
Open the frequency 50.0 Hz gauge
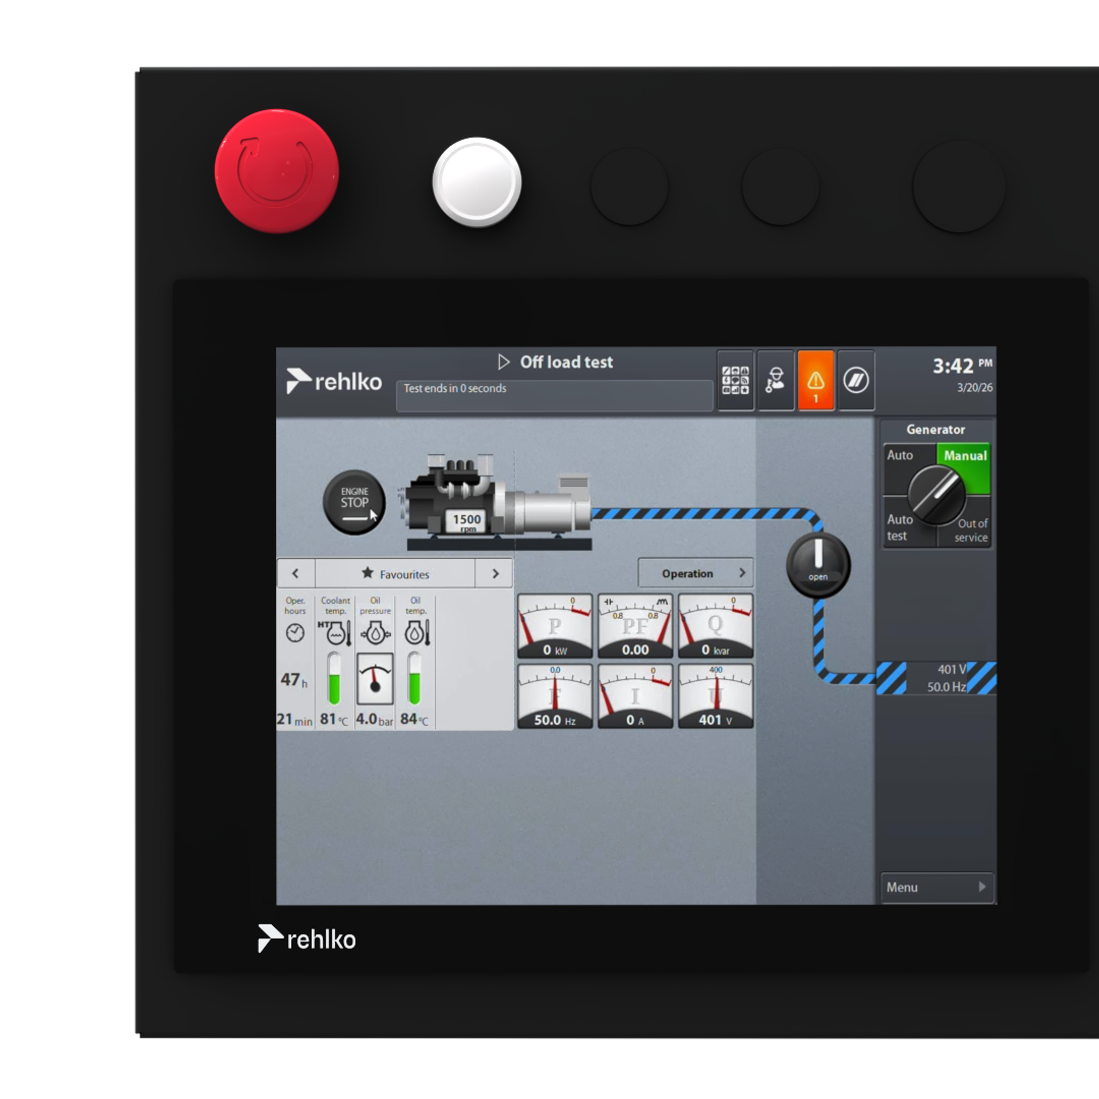[555, 696]
